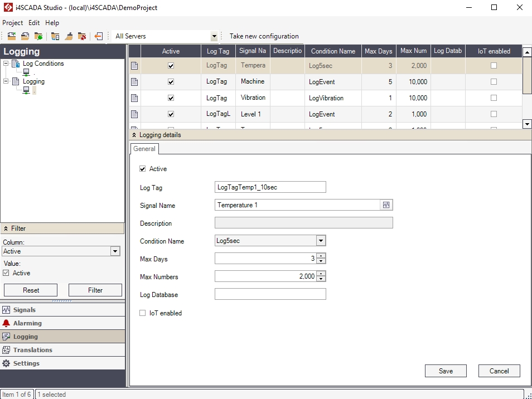Click the Reset button in the Filter panel
The height and width of the screenshot is (399, 532).
30,290
